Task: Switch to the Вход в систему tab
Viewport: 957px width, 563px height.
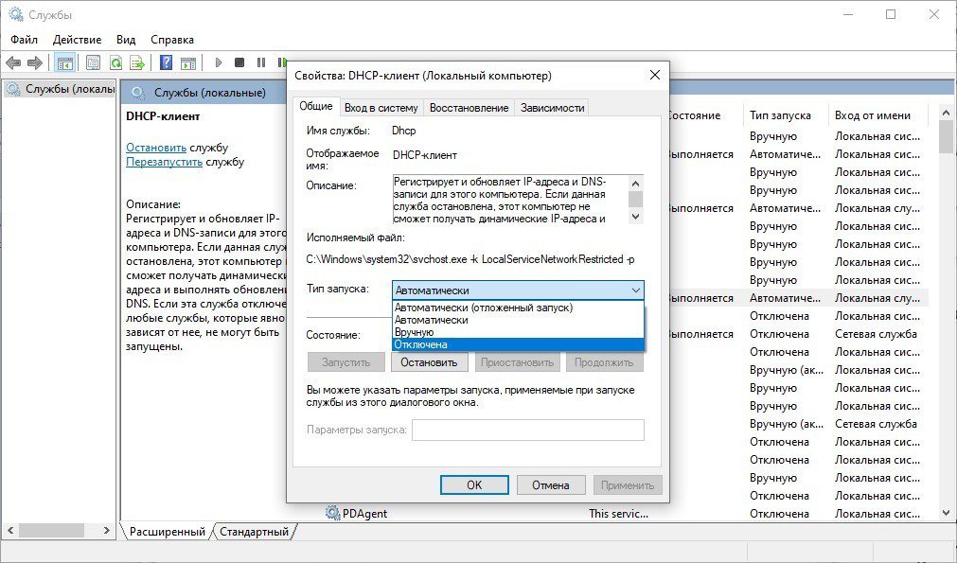Action: [x=381, y=108]
